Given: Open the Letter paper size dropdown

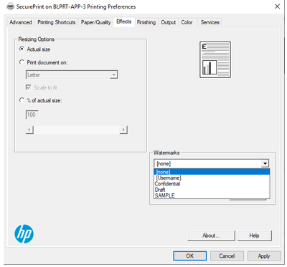Looking at the screenshot, I should [72, 74].
